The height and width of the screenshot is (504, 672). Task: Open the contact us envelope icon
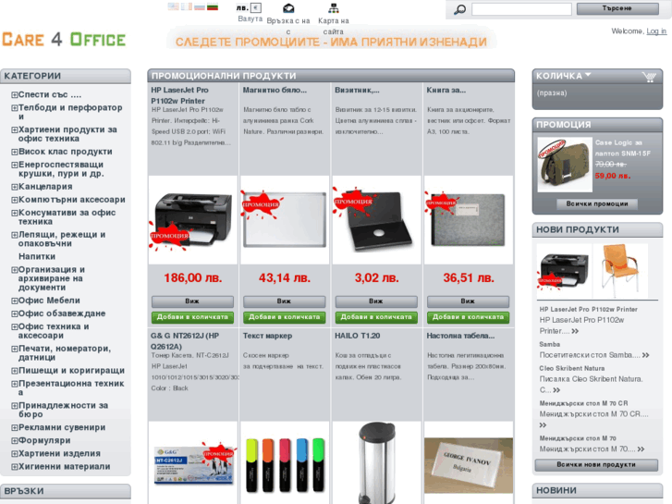[288, 8]
